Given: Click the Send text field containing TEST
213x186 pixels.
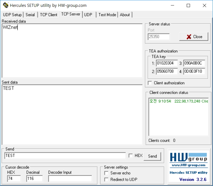Looking at the screenshot, I should coord(65,156).
